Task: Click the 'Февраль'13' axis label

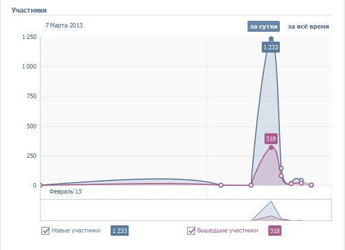Action: click(65, 191)
